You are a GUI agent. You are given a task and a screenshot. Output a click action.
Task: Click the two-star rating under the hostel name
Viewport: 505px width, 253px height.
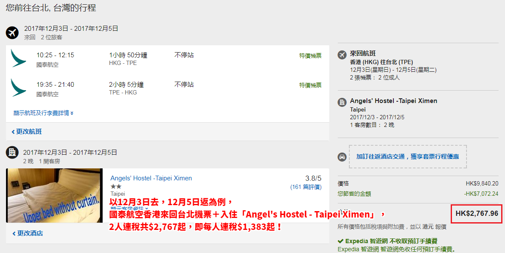(116, 186)
